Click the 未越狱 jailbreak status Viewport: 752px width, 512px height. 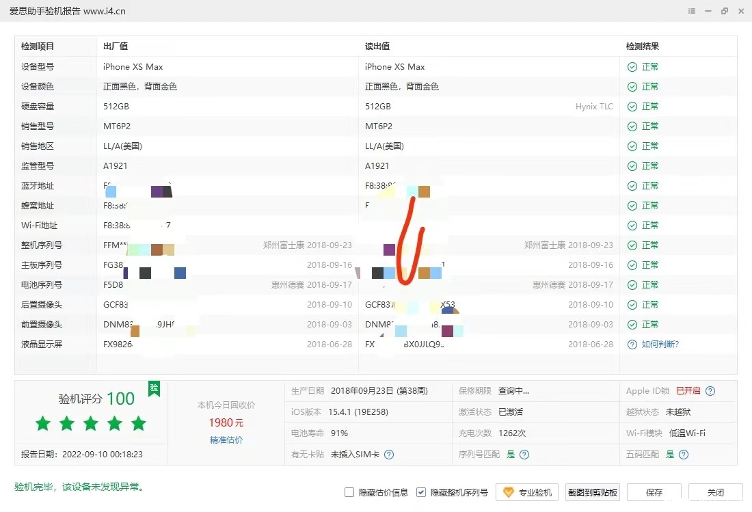678,412
